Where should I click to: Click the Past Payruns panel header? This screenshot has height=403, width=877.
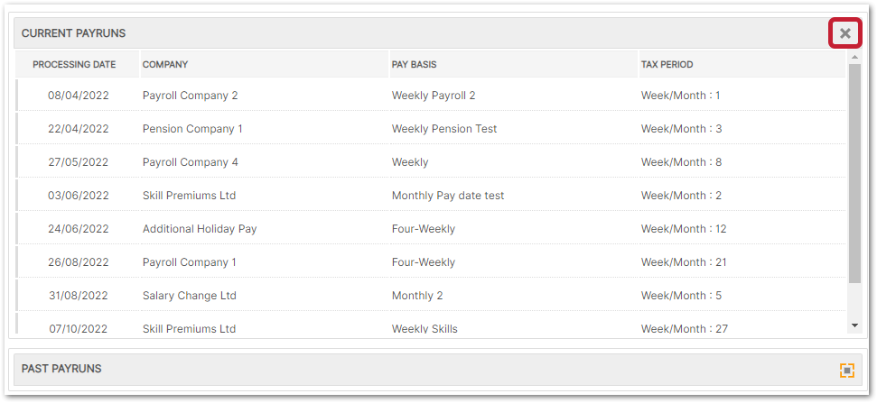(61, 369)
